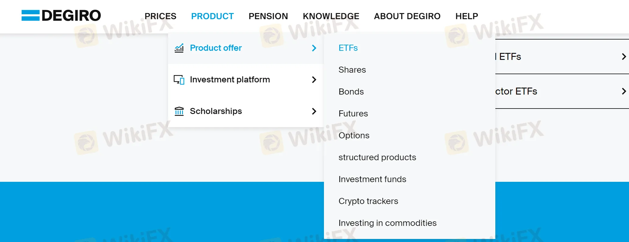This screenshot has height=242, width=629.
Task: Open the ABOUT DEGIRO menu
Action: (x=407, y=16)
